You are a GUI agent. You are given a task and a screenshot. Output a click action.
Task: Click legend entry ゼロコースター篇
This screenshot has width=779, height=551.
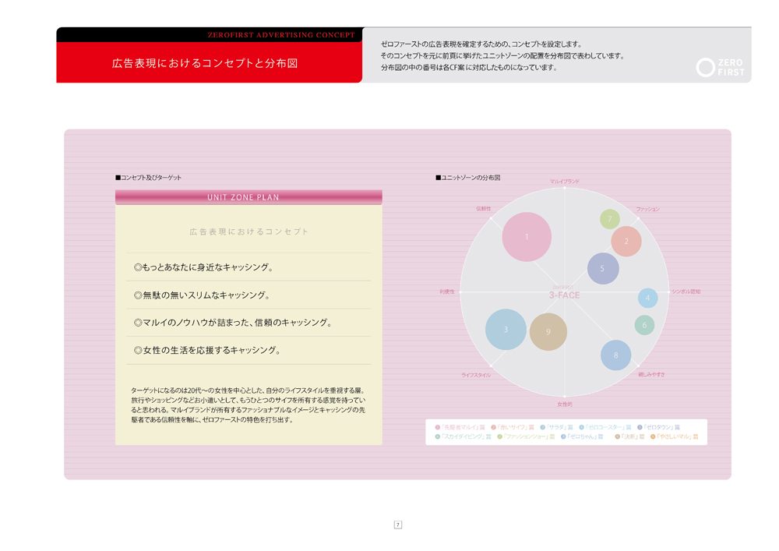[x=605, y=427]
